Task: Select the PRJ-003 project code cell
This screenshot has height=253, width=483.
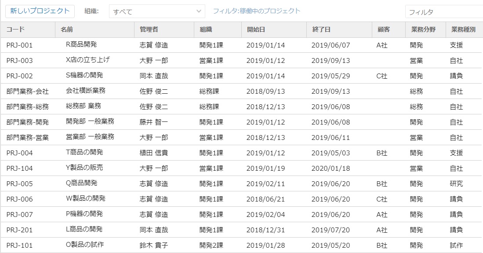Action: [19, 60]
